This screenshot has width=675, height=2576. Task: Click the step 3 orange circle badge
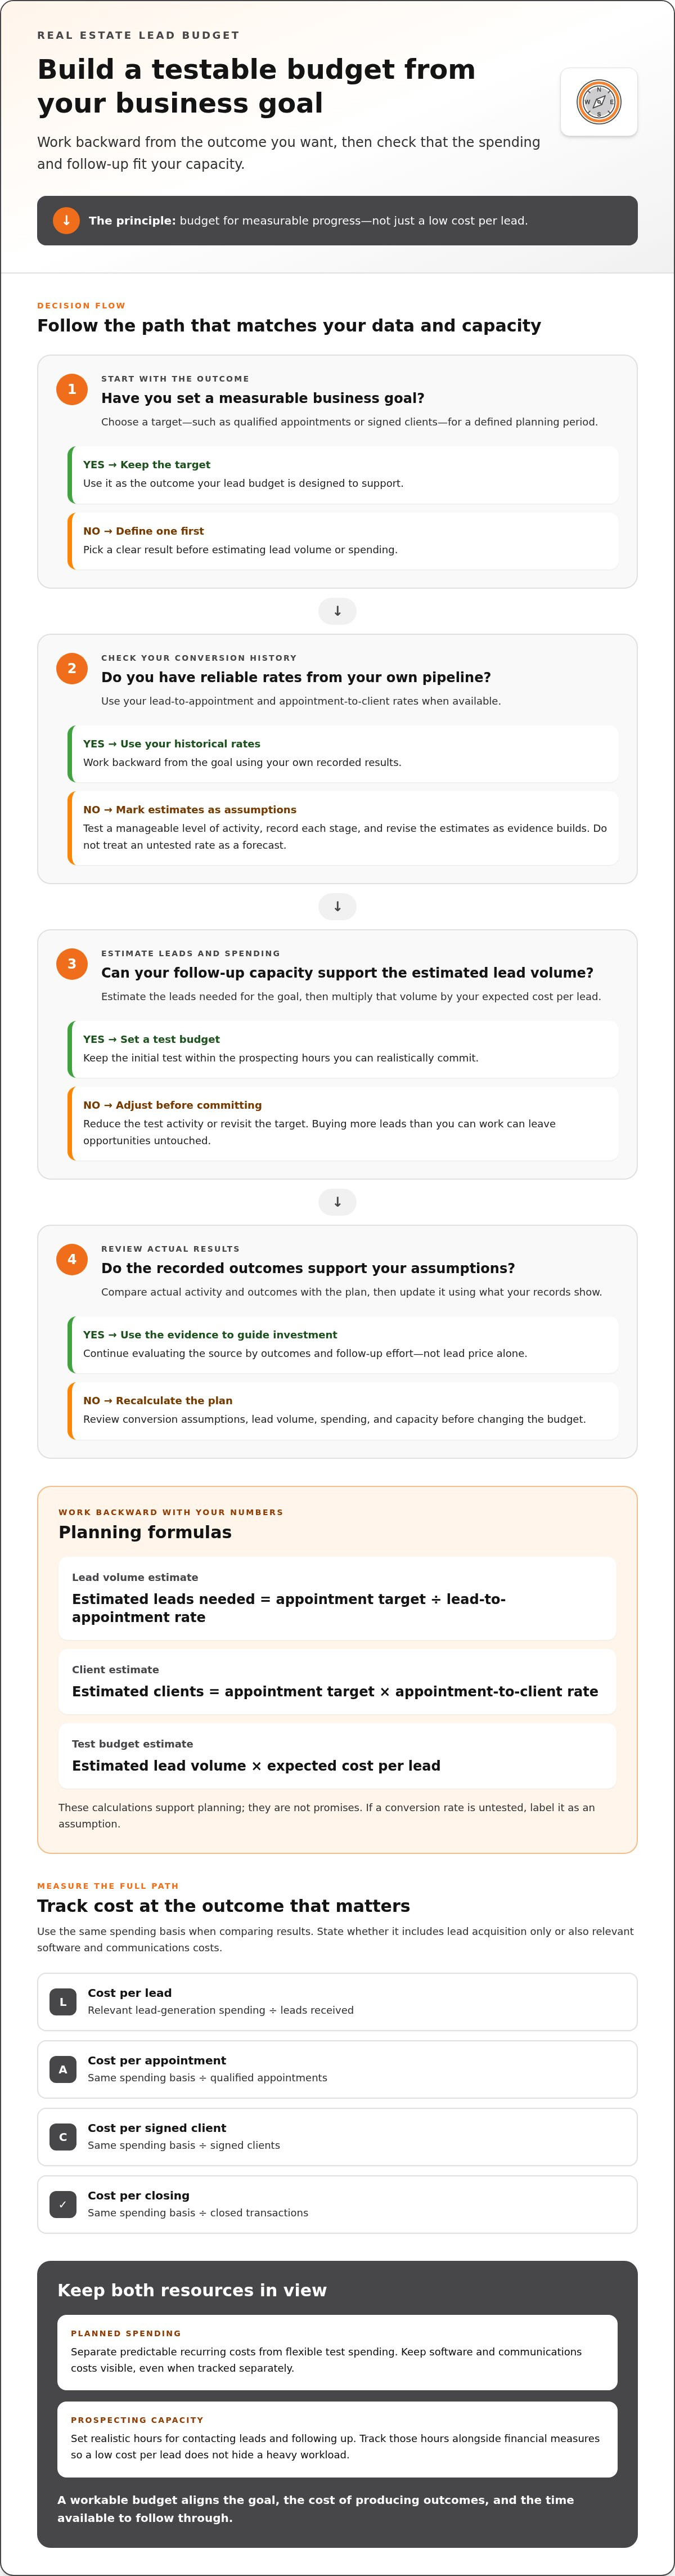[72, 964]
